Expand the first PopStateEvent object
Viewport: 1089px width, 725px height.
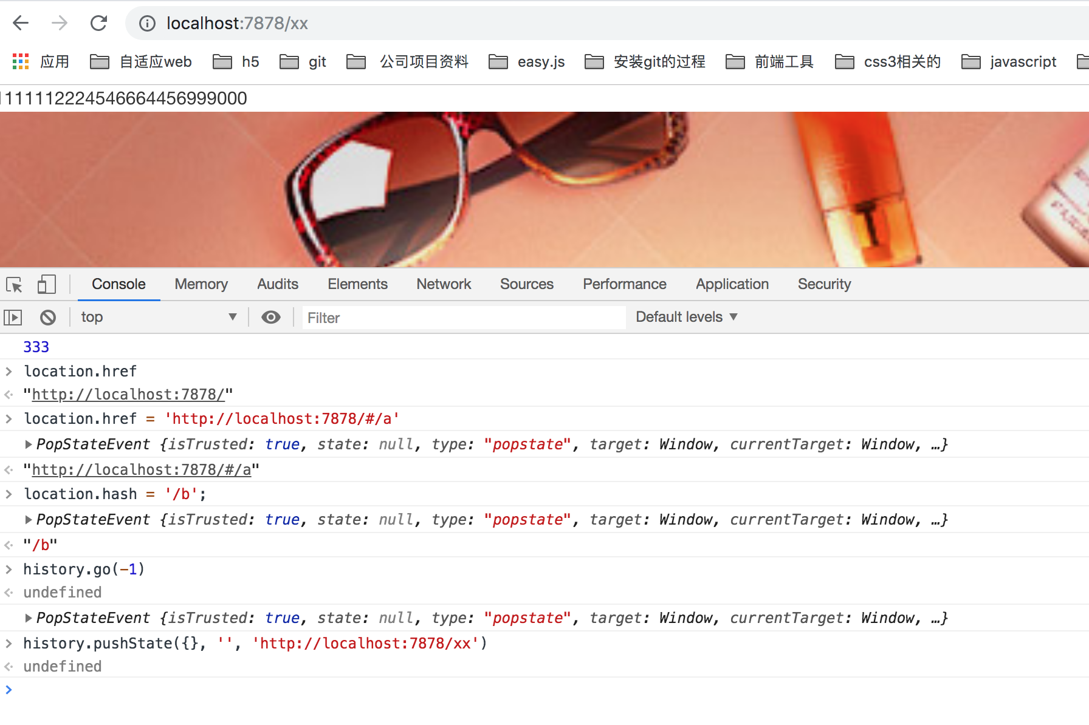pyautogui.click(x=28, y=444)
